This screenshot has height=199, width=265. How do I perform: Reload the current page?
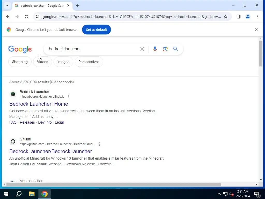click(x=26, y=17)
